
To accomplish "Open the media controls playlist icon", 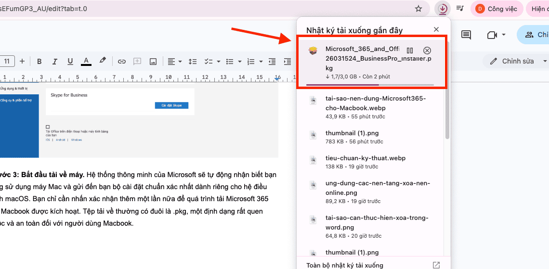I will click(460, 8).
